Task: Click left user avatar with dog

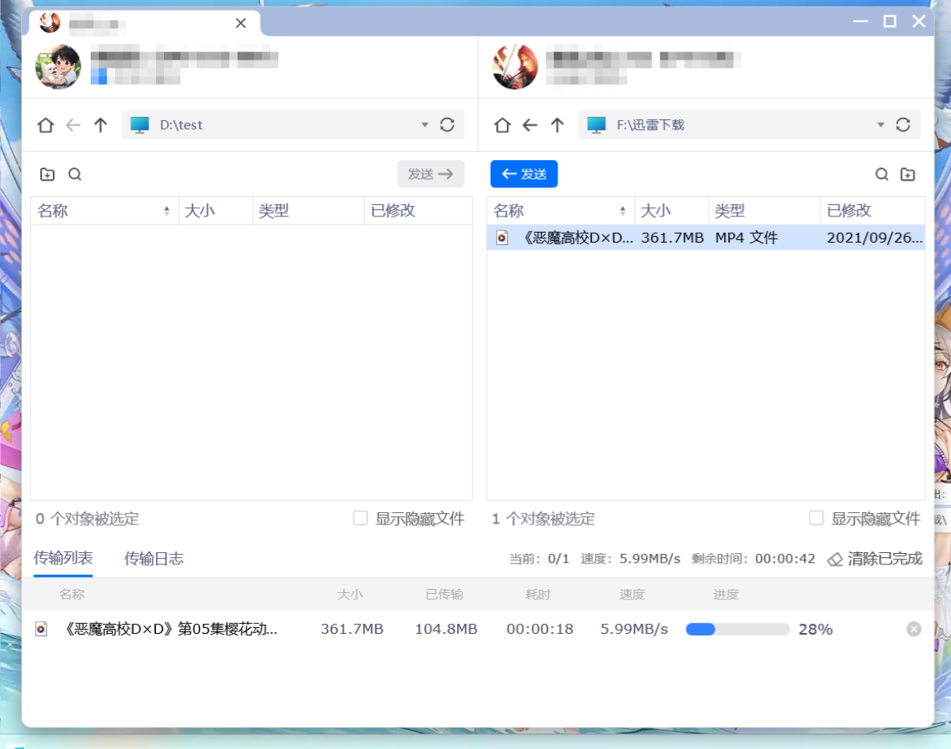Action: [58, 66]
